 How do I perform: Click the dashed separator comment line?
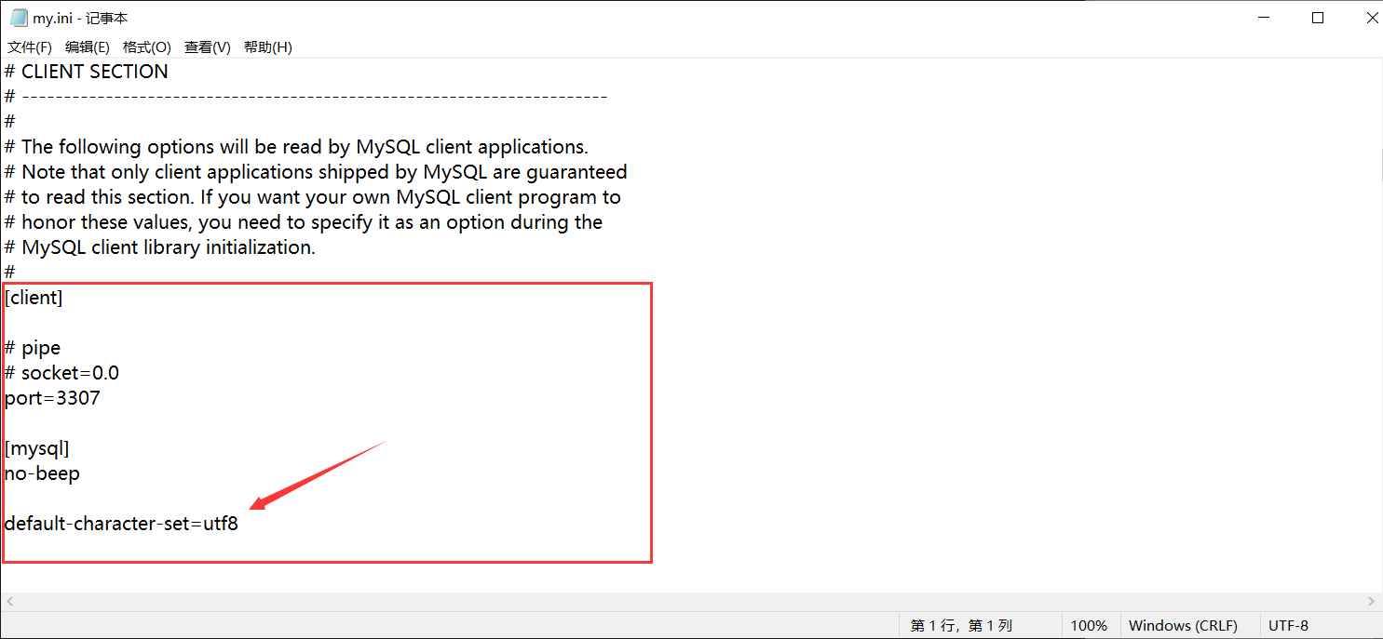(305, 97)
